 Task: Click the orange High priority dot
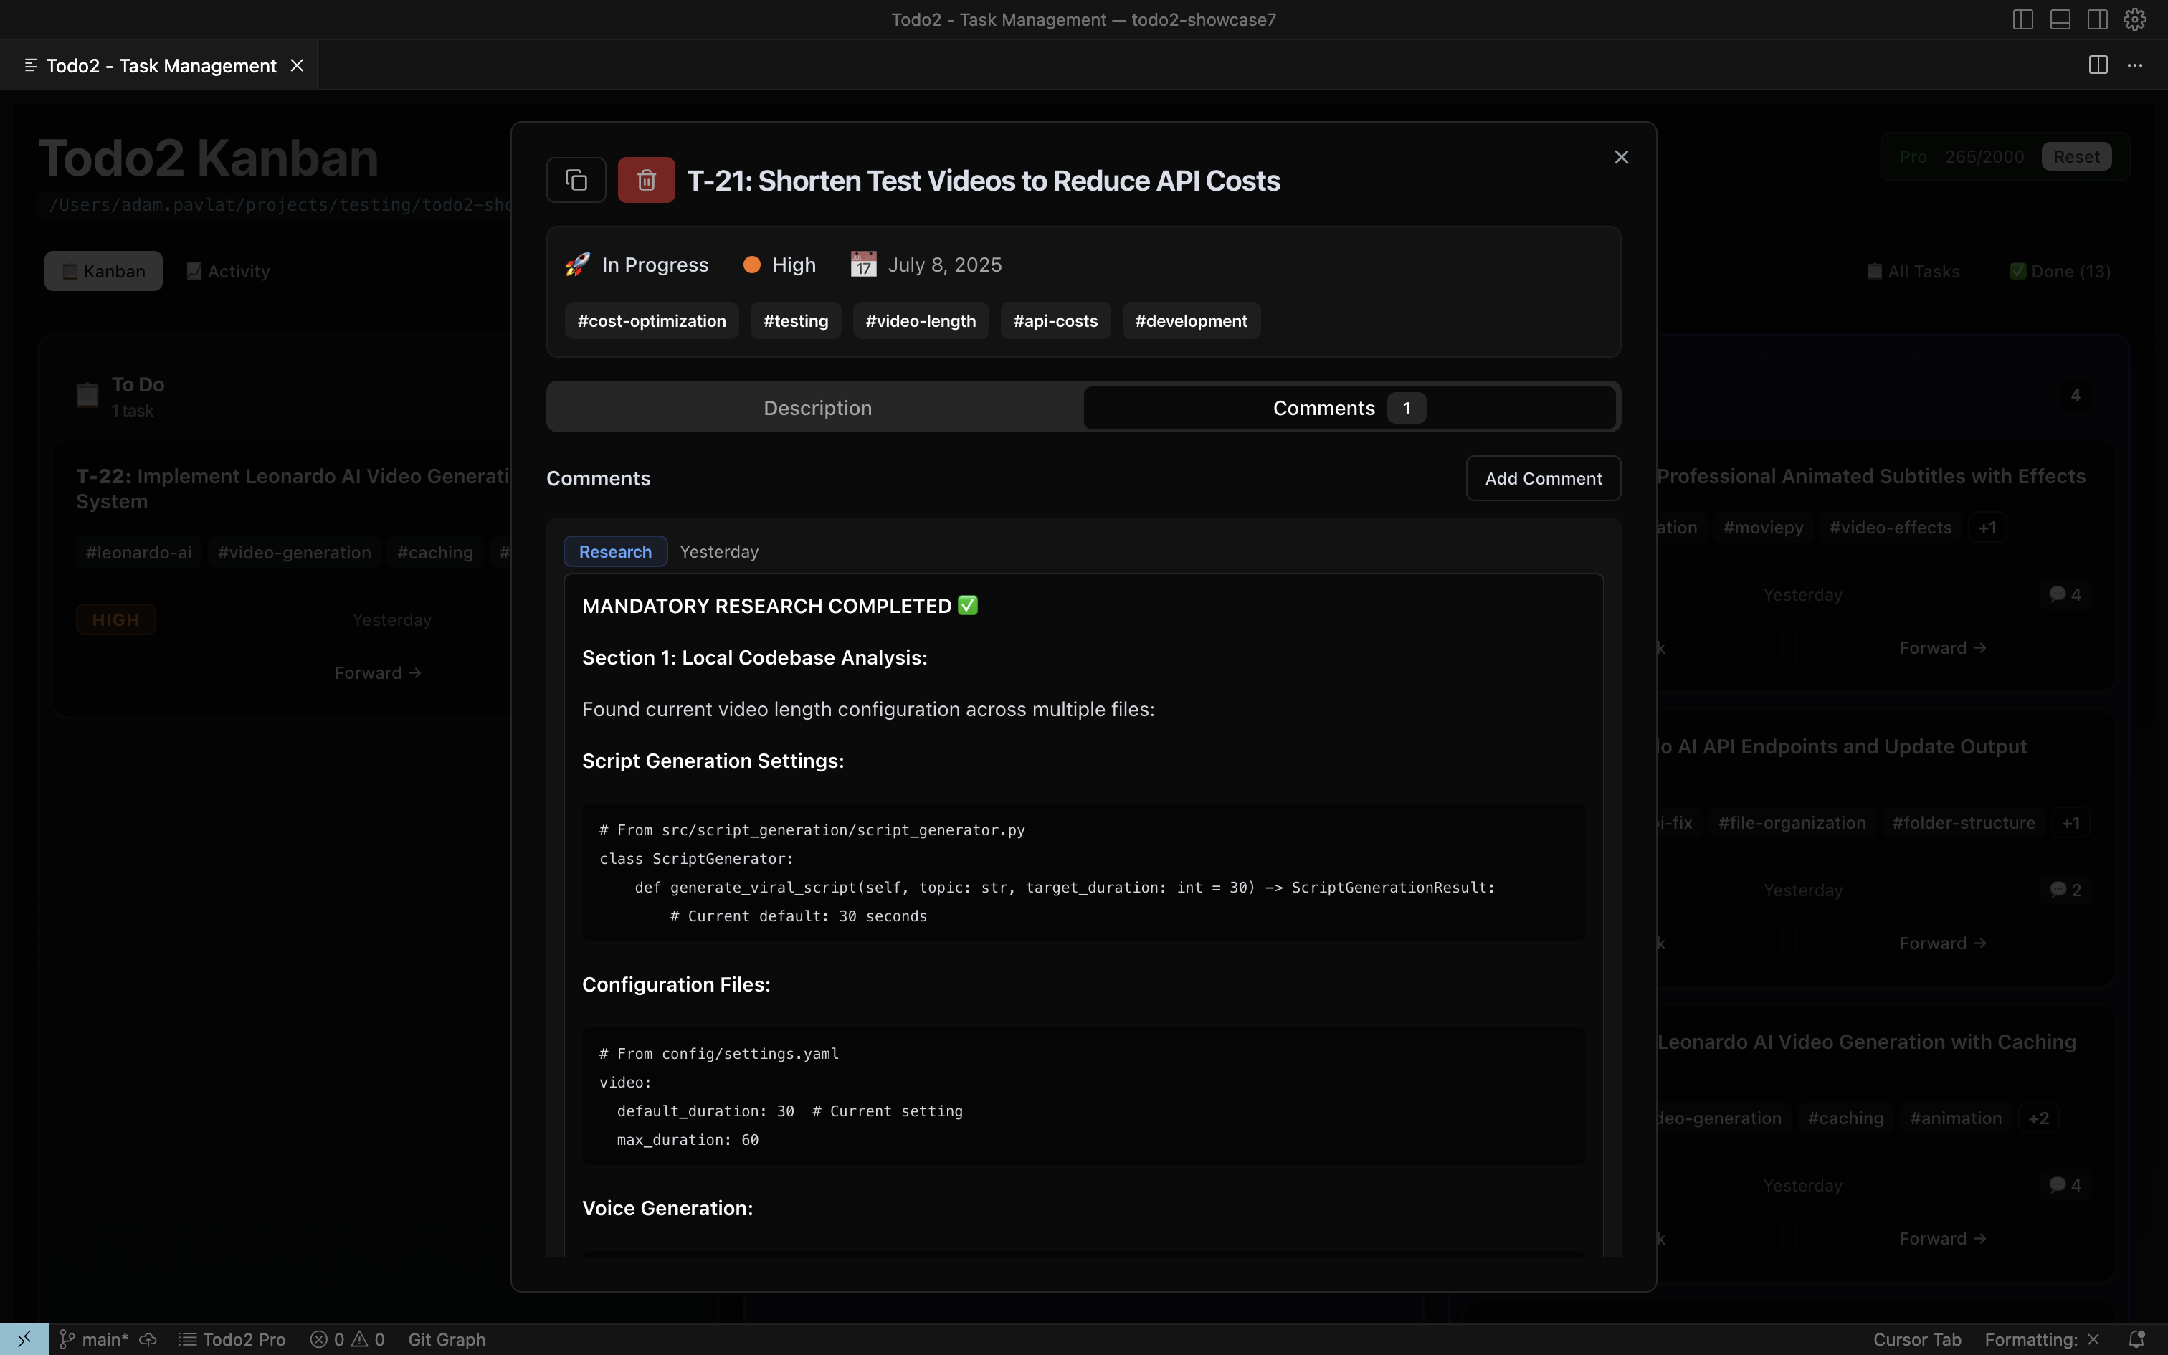[751, 265]
